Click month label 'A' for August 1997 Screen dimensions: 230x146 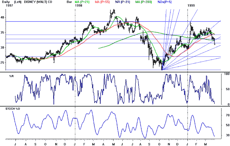[26, 144]
